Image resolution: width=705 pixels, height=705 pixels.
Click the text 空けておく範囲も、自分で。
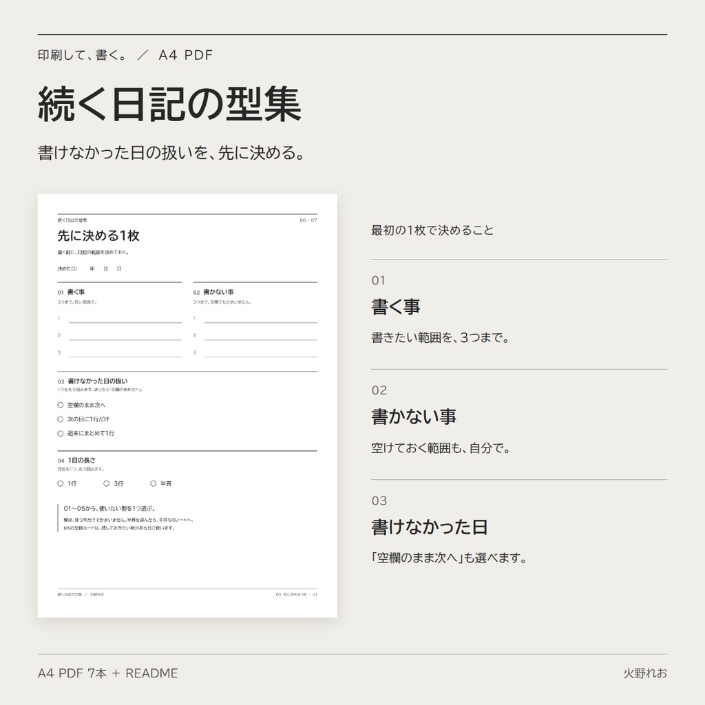click(441, 448)
